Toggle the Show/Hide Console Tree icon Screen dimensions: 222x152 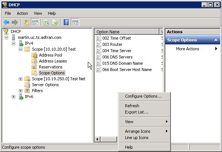(35, 22)
